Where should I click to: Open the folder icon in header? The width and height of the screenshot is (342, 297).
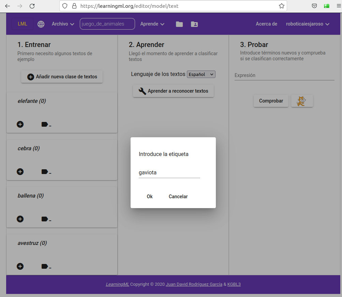[x=179, y=24]
